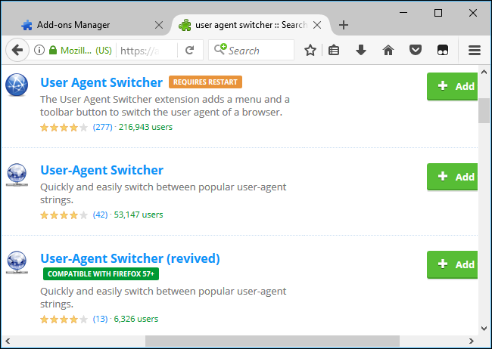Open a new tab with plus button
The width and height of the screenshot is (492, 349).
point(344,25)
